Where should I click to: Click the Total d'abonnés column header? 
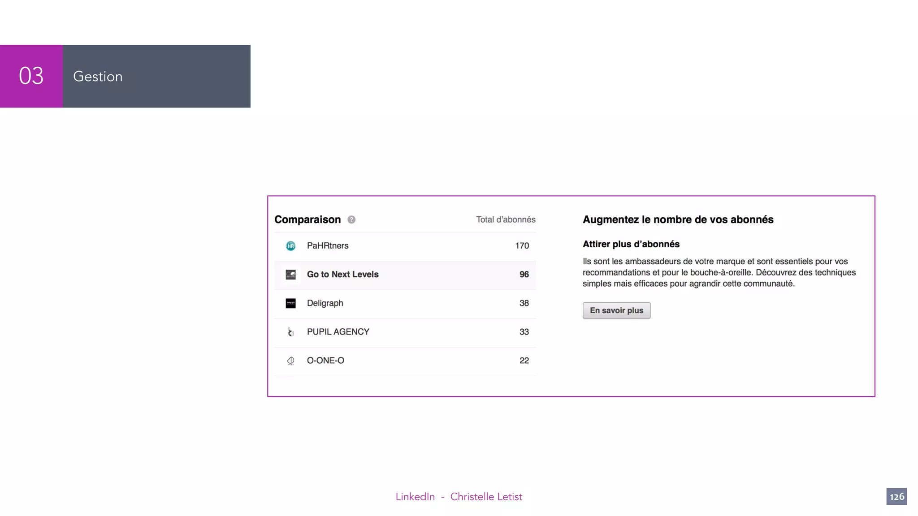pos(506,219)
